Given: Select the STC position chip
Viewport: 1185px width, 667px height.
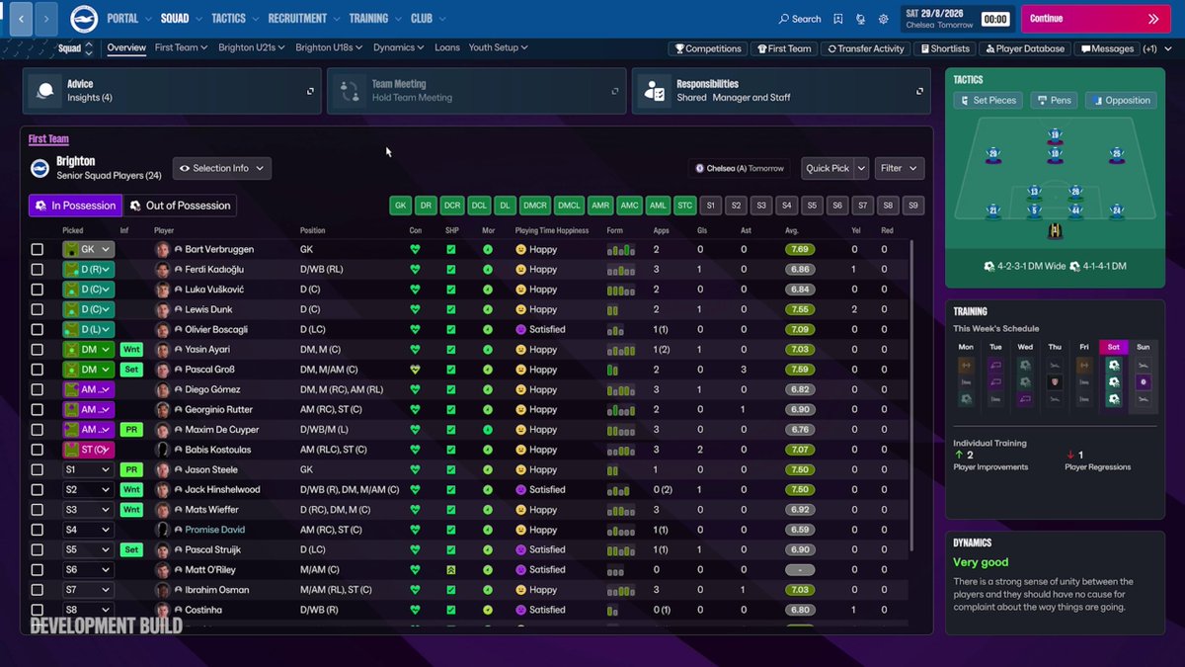Looking at the screenshot, I should 684,206.
